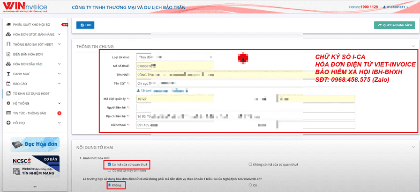Click Quay lại danh sách button
420x192 pixels.
(x=395, y=25)
